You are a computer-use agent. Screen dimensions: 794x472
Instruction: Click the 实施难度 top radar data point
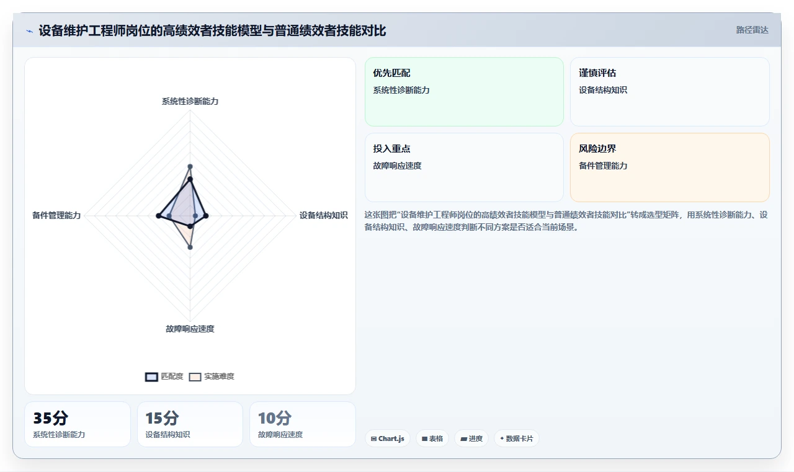(190, 166)
